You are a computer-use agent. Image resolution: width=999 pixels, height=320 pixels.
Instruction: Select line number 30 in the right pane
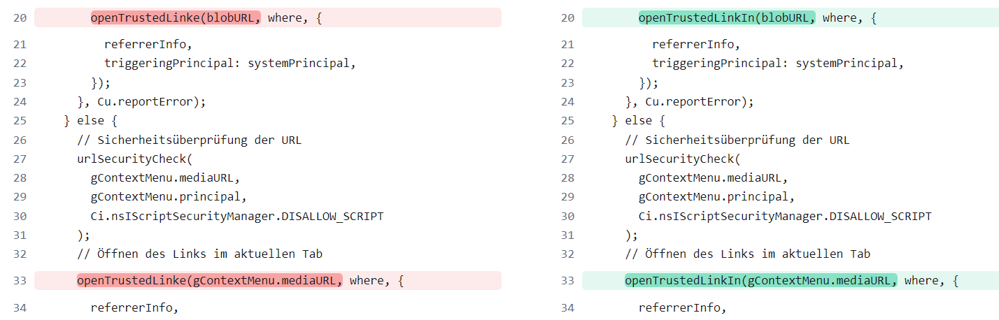click(567, 216)
